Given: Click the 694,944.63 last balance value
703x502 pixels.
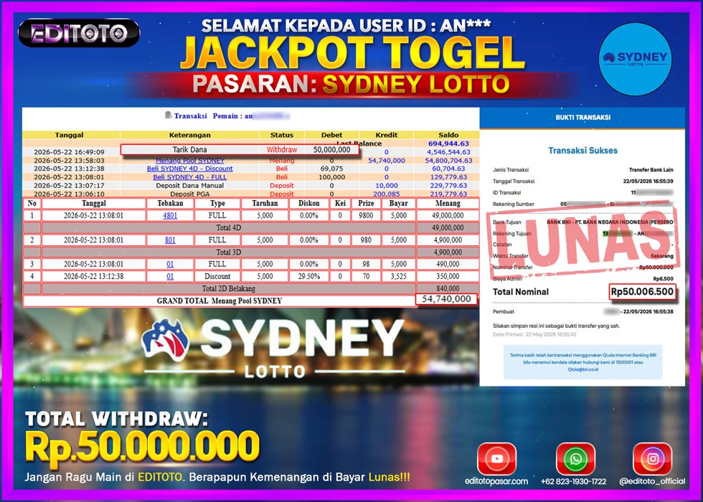Looking at the screenshot, I should coord(448,144).
